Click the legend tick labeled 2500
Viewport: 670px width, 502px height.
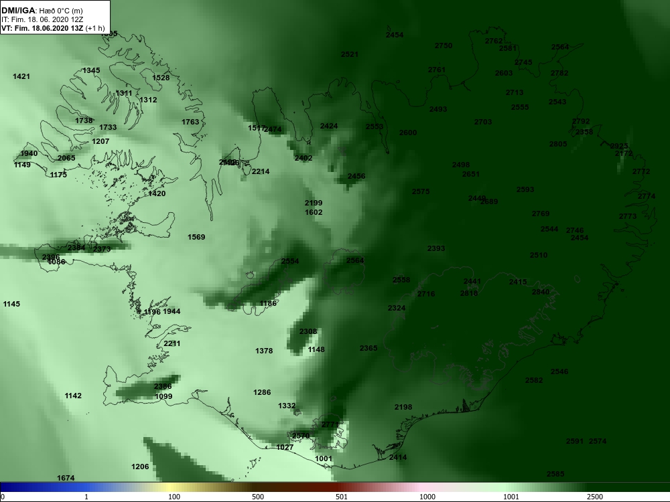[x=595, y=497]
